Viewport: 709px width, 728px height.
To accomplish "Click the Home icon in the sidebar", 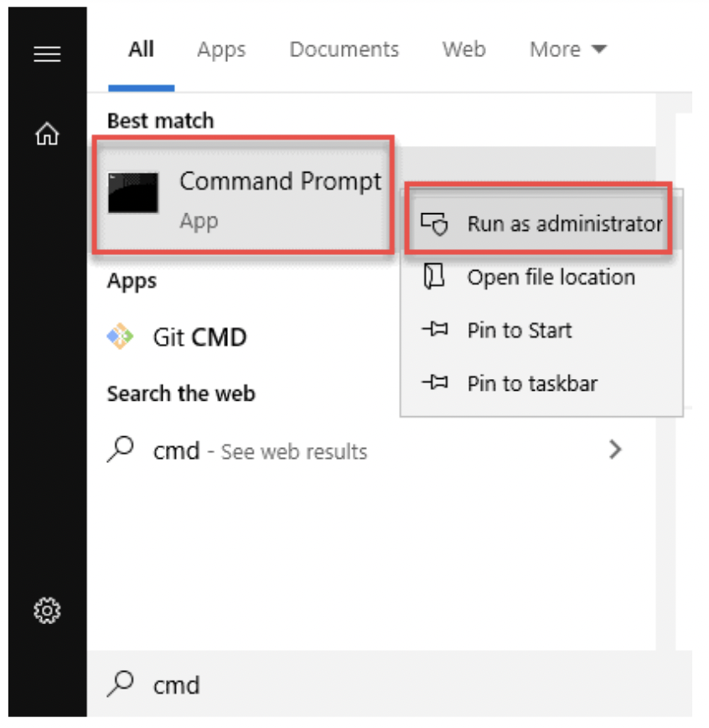I will point(47,134).
